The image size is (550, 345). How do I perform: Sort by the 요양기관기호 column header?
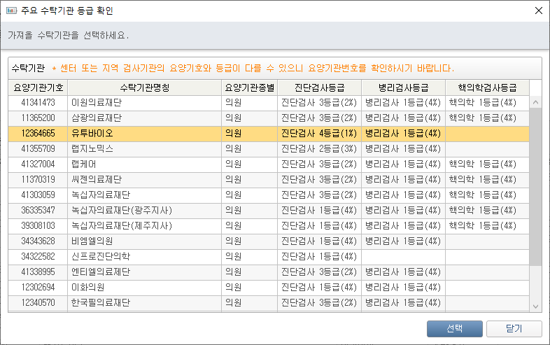38,87
